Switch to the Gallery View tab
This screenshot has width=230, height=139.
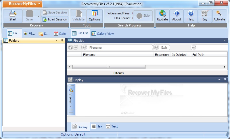[x=102, y=34]
